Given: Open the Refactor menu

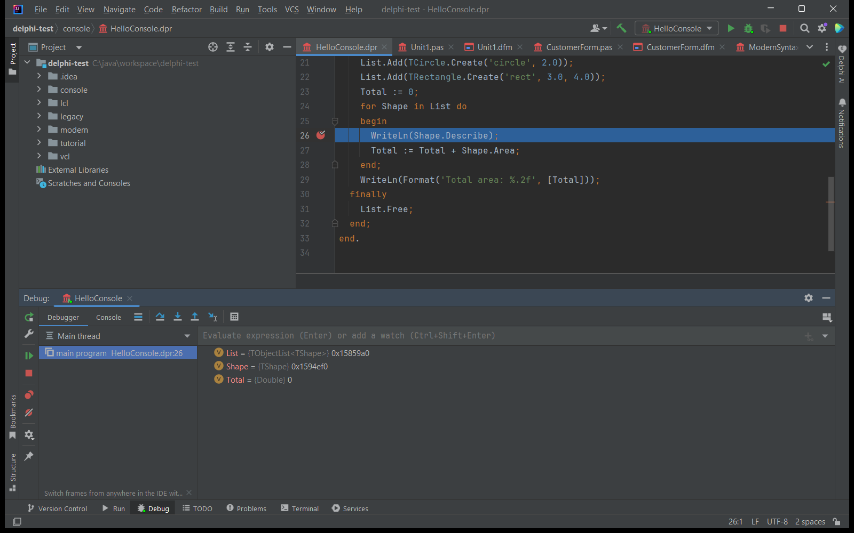Looking at the screenshot, I should (186, 9).
